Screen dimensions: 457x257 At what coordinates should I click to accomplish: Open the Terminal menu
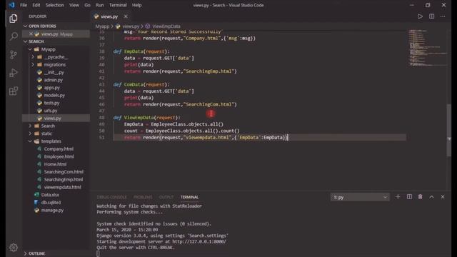click(118, 5)
